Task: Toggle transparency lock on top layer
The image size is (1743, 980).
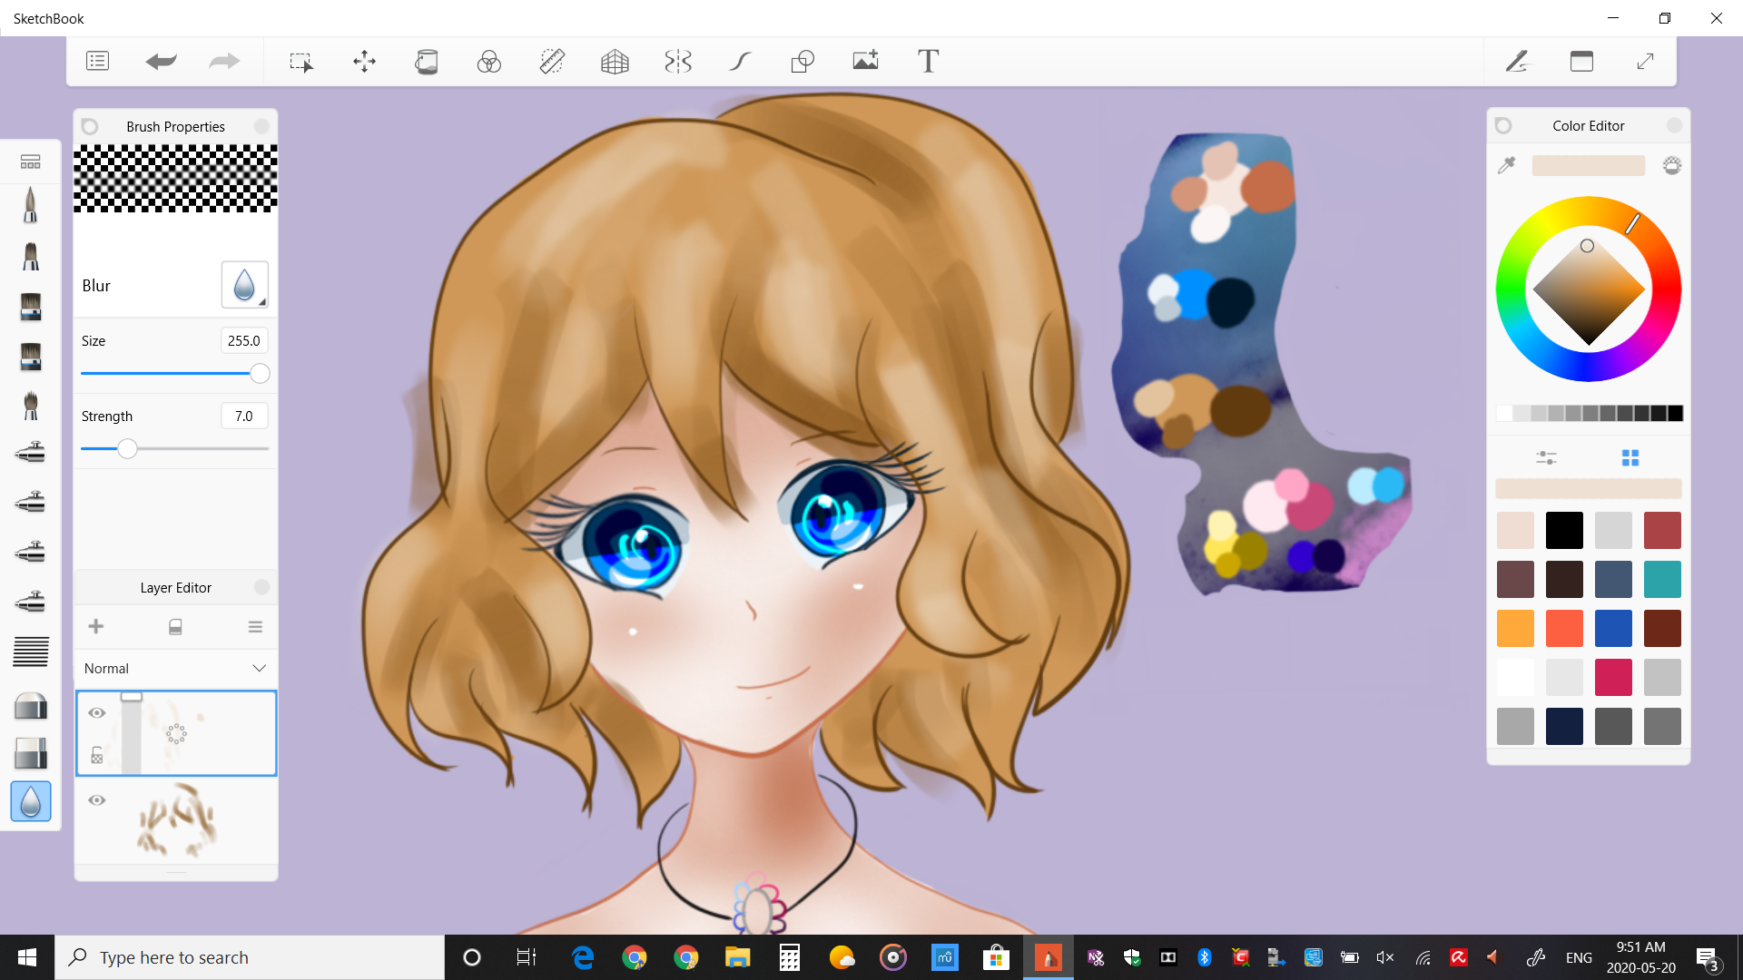Action: click(97, 755)
